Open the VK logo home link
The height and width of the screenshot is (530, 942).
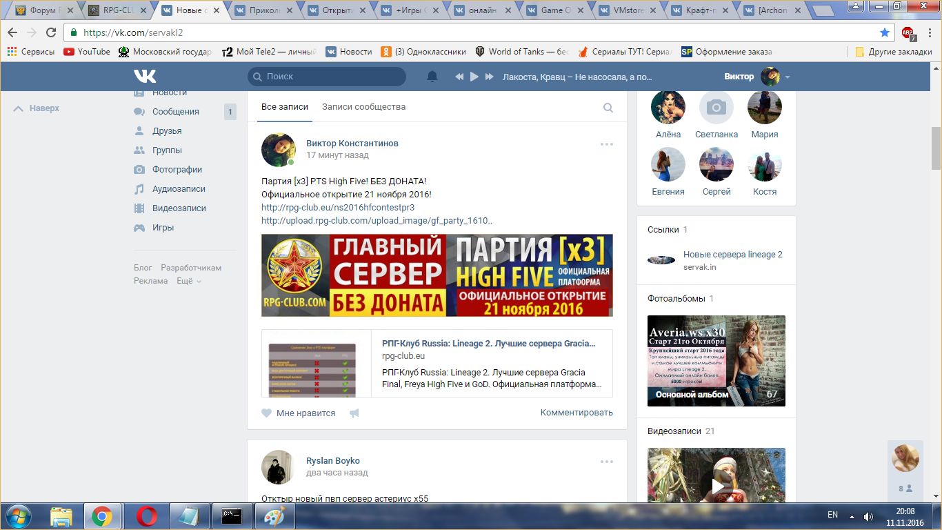[x=145, y=77]
